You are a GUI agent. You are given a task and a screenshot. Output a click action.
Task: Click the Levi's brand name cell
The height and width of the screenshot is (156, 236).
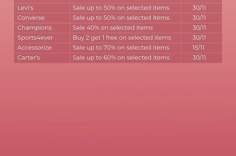42,8
